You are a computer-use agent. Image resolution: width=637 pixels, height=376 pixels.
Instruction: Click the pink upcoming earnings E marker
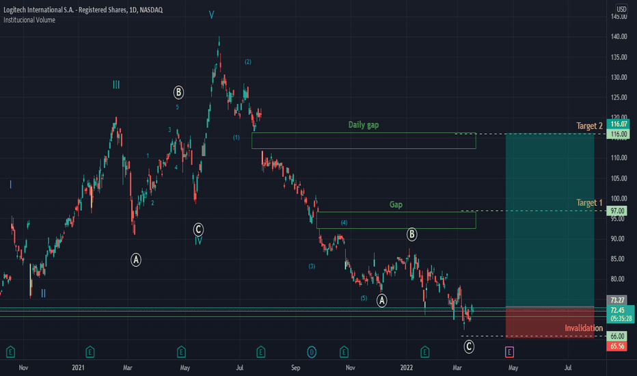[509, 352]
